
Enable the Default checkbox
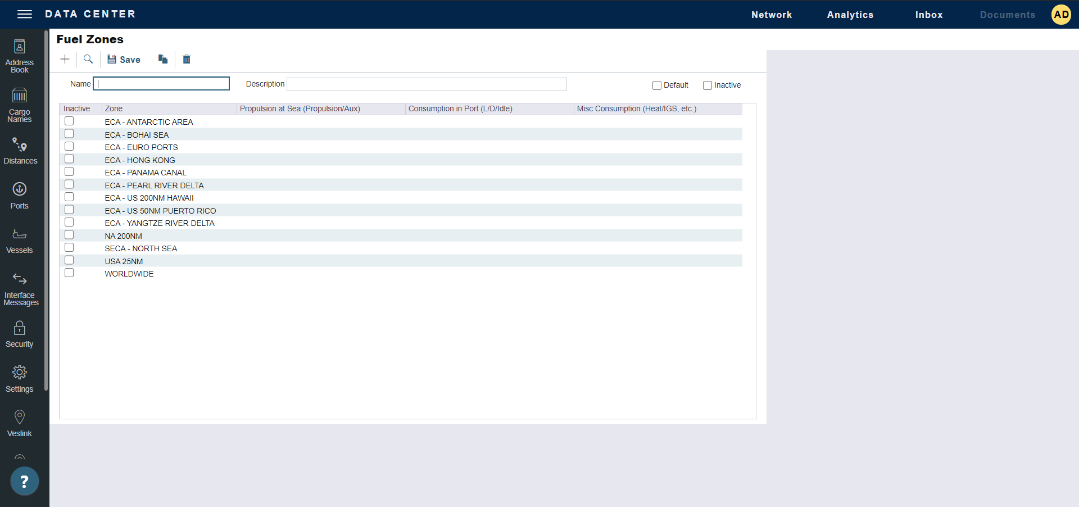coord(656,85)
